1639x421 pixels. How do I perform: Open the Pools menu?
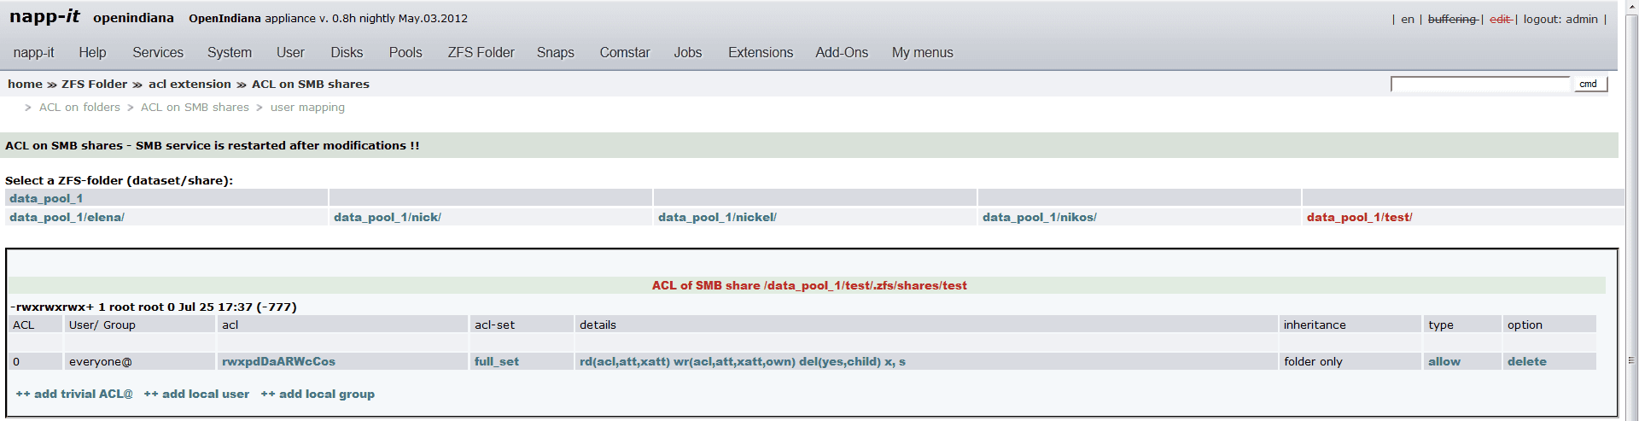[405, 53]
